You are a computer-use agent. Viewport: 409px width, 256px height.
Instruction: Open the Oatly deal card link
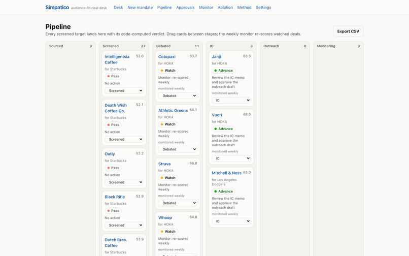click(110, 154)
